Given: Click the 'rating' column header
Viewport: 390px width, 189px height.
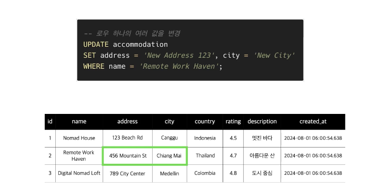Looking at the screenshot, I should pyautogui.click(x=233, y=121).
